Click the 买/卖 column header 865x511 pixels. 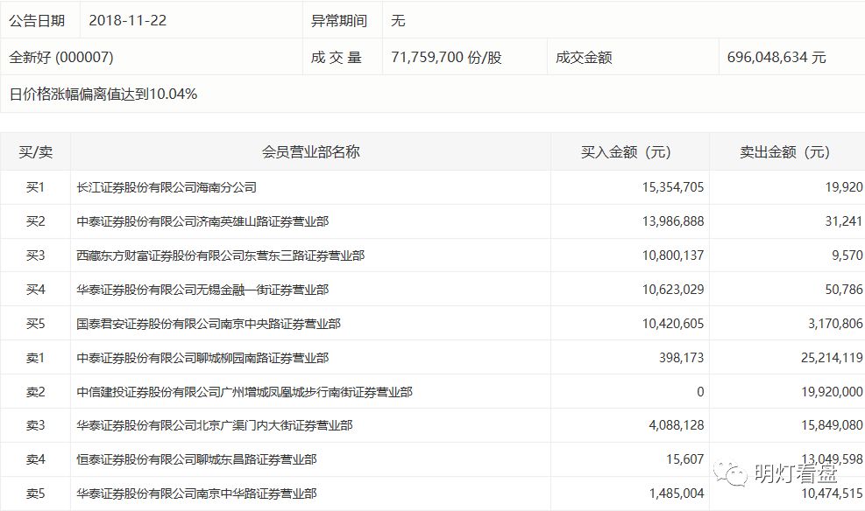pyautogui.click(x=35, y=152)
